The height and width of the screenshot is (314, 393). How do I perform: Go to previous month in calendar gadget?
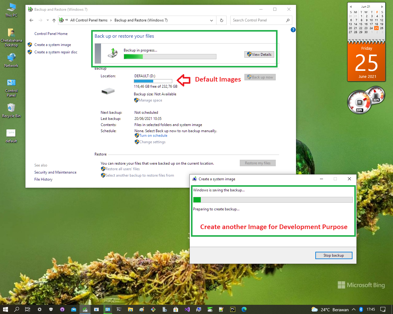(x=351, y=6)
